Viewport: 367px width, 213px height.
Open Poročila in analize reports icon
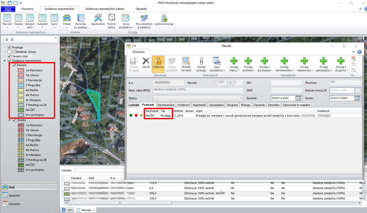click(x=80, y=18)
